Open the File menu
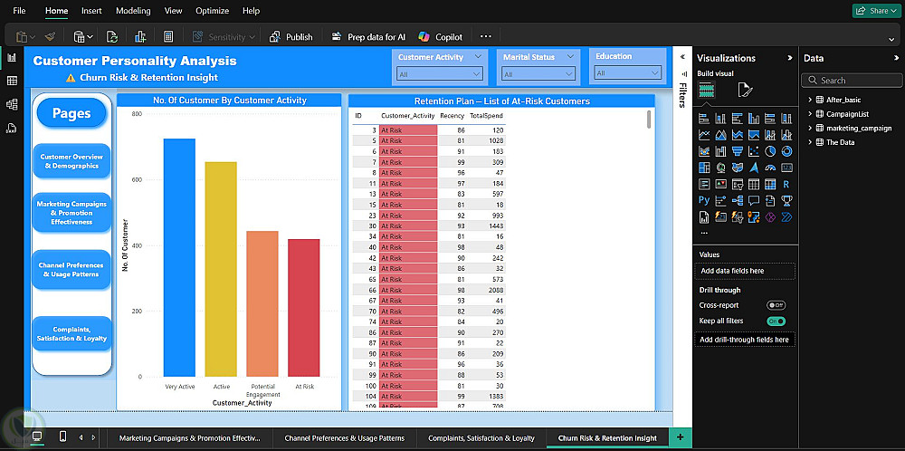 [x=19, y=10]
